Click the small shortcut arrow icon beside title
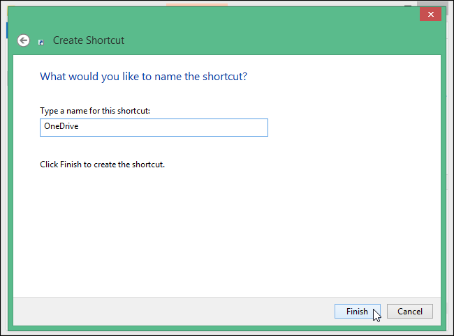The width and height of the screenshot is (454, 336). (41, 43)
